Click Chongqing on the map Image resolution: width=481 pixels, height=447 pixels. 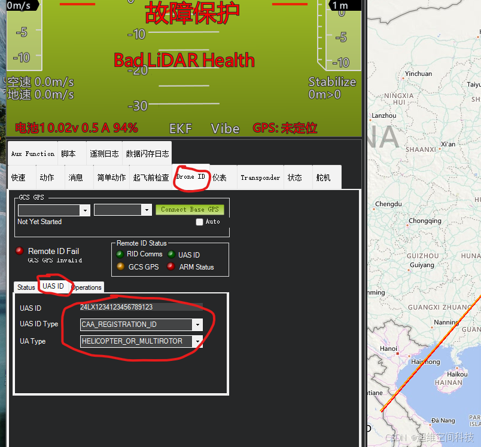(425, 221)
